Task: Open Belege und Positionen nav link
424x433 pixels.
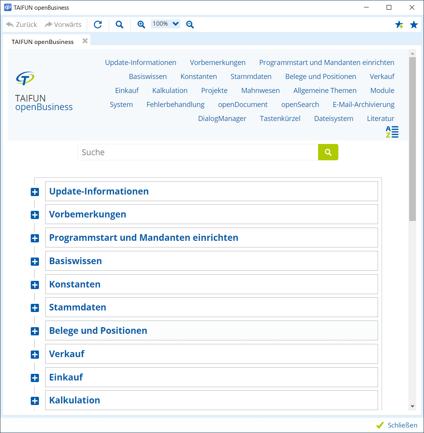Action: pos(320,77)
